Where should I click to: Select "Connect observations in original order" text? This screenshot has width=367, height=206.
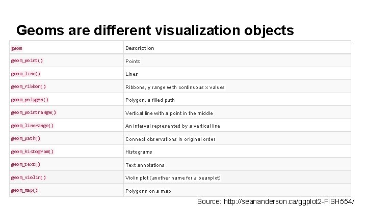[170, 139]
